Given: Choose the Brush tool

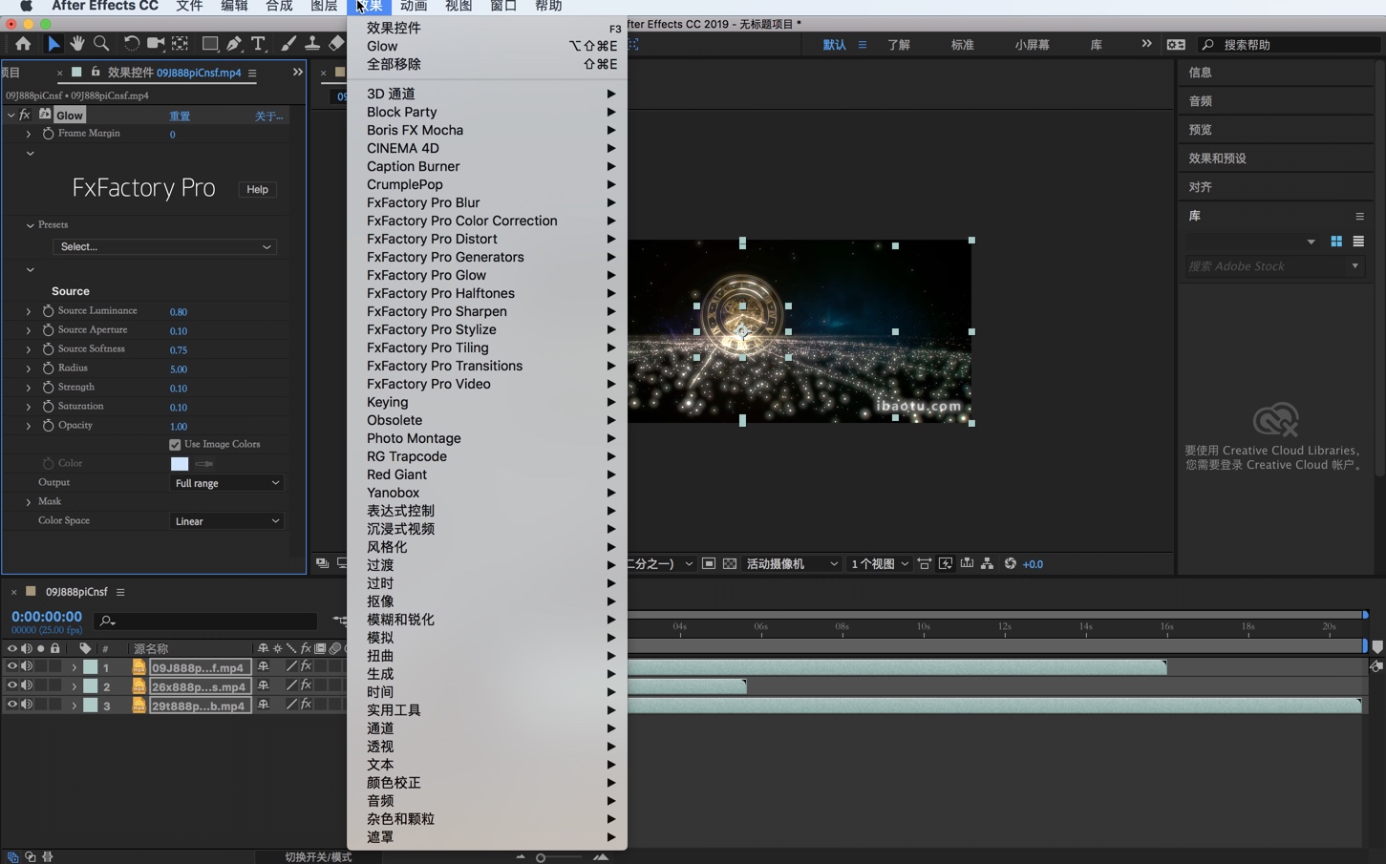Looking at the screenshot, I should 288,44.
